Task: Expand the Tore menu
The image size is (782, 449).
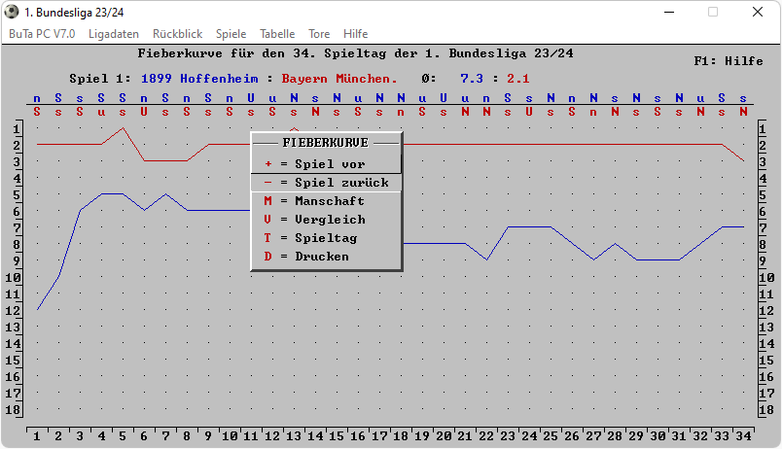Action: (x=319, y=33)
